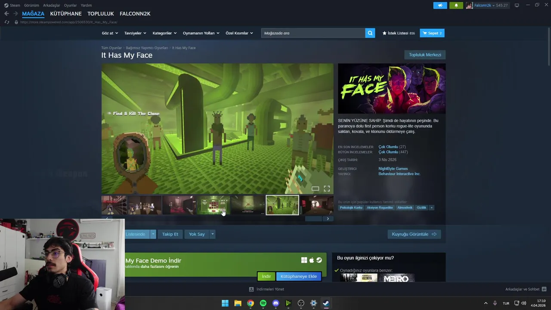Image resolution: width=551 pixels, height=310 pixels.
Task: Open Behaviour Interactive Inc. publisher page
Action: tap(399, 174)
